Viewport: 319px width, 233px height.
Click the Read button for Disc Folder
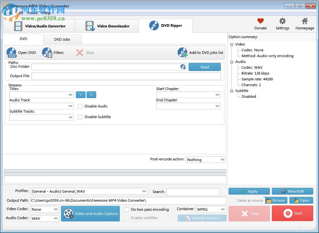(x=204, y=67)
